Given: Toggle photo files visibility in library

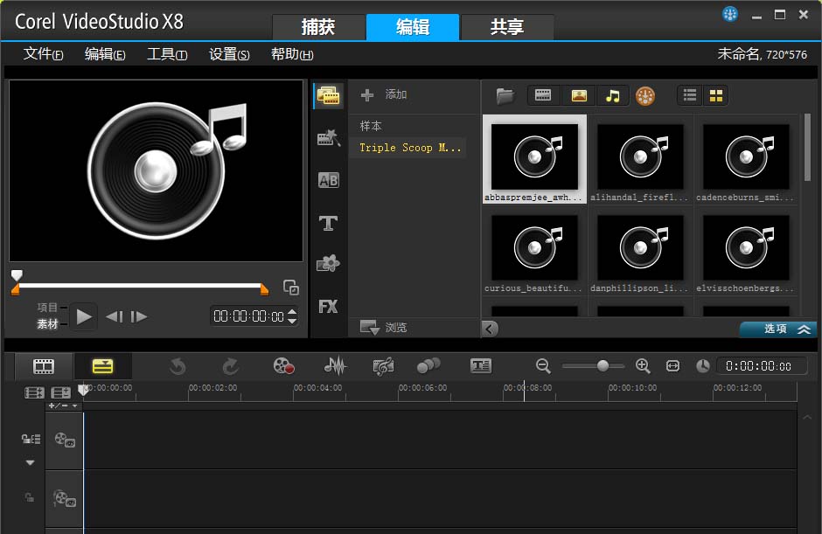Looking at the screenshot, I should pyautogui.click(x=578, y=95).
